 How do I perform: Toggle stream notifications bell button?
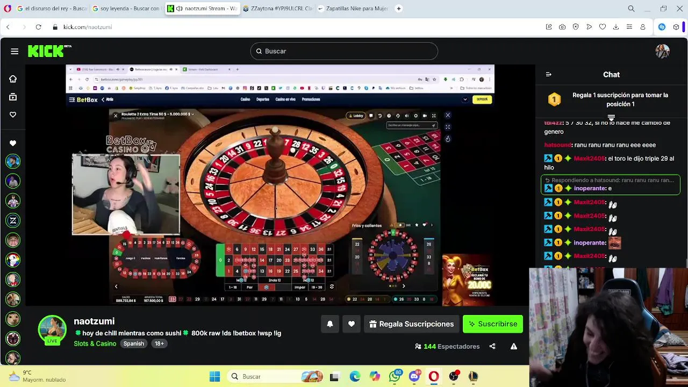(x=330, y=324)
